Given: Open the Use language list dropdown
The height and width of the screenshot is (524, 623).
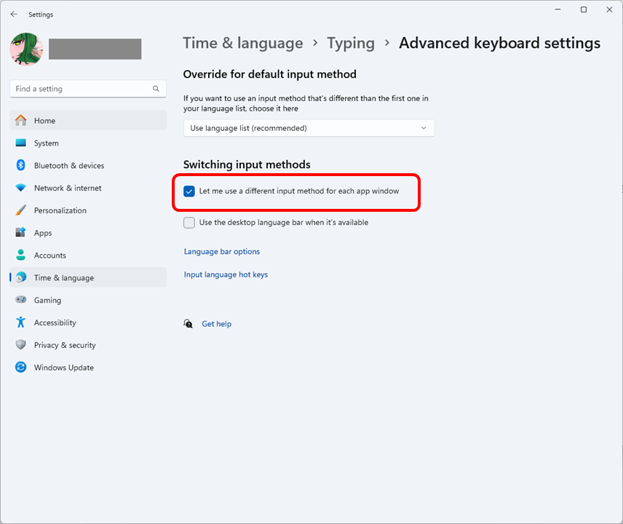Looking at the screenshot, I should tap(309, 128).
